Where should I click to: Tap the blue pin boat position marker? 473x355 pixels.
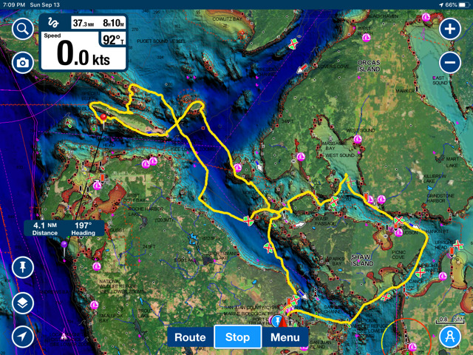(276, 321)
